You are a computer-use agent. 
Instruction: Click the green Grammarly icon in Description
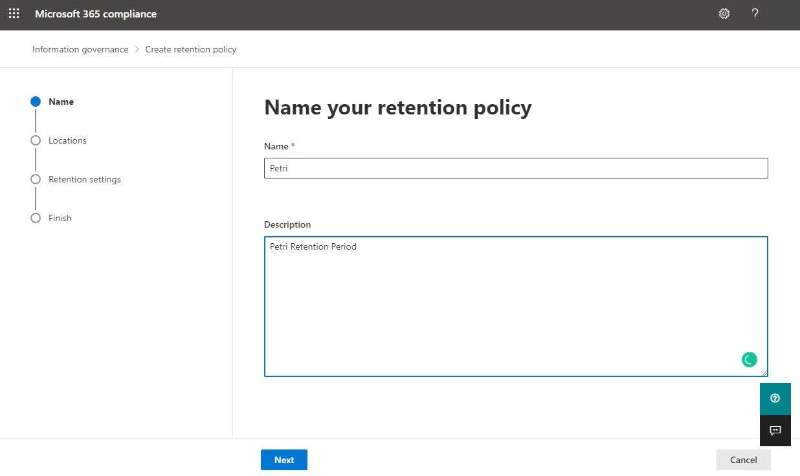click(749, 360)
